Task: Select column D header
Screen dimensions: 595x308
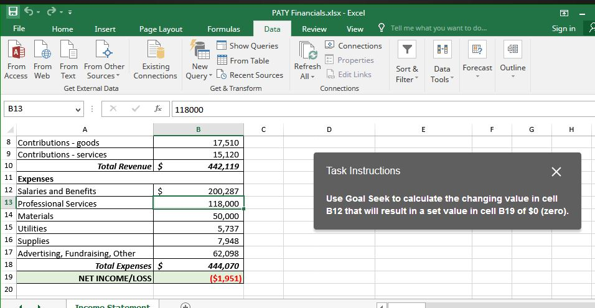Action: pos(329,129)
